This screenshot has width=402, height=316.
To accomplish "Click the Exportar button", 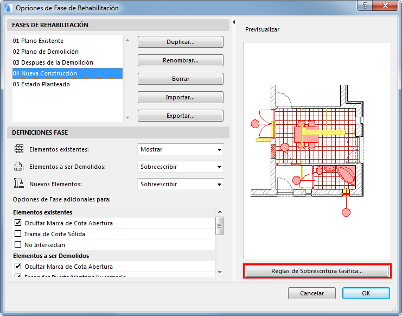I will [x=181, y=116].
